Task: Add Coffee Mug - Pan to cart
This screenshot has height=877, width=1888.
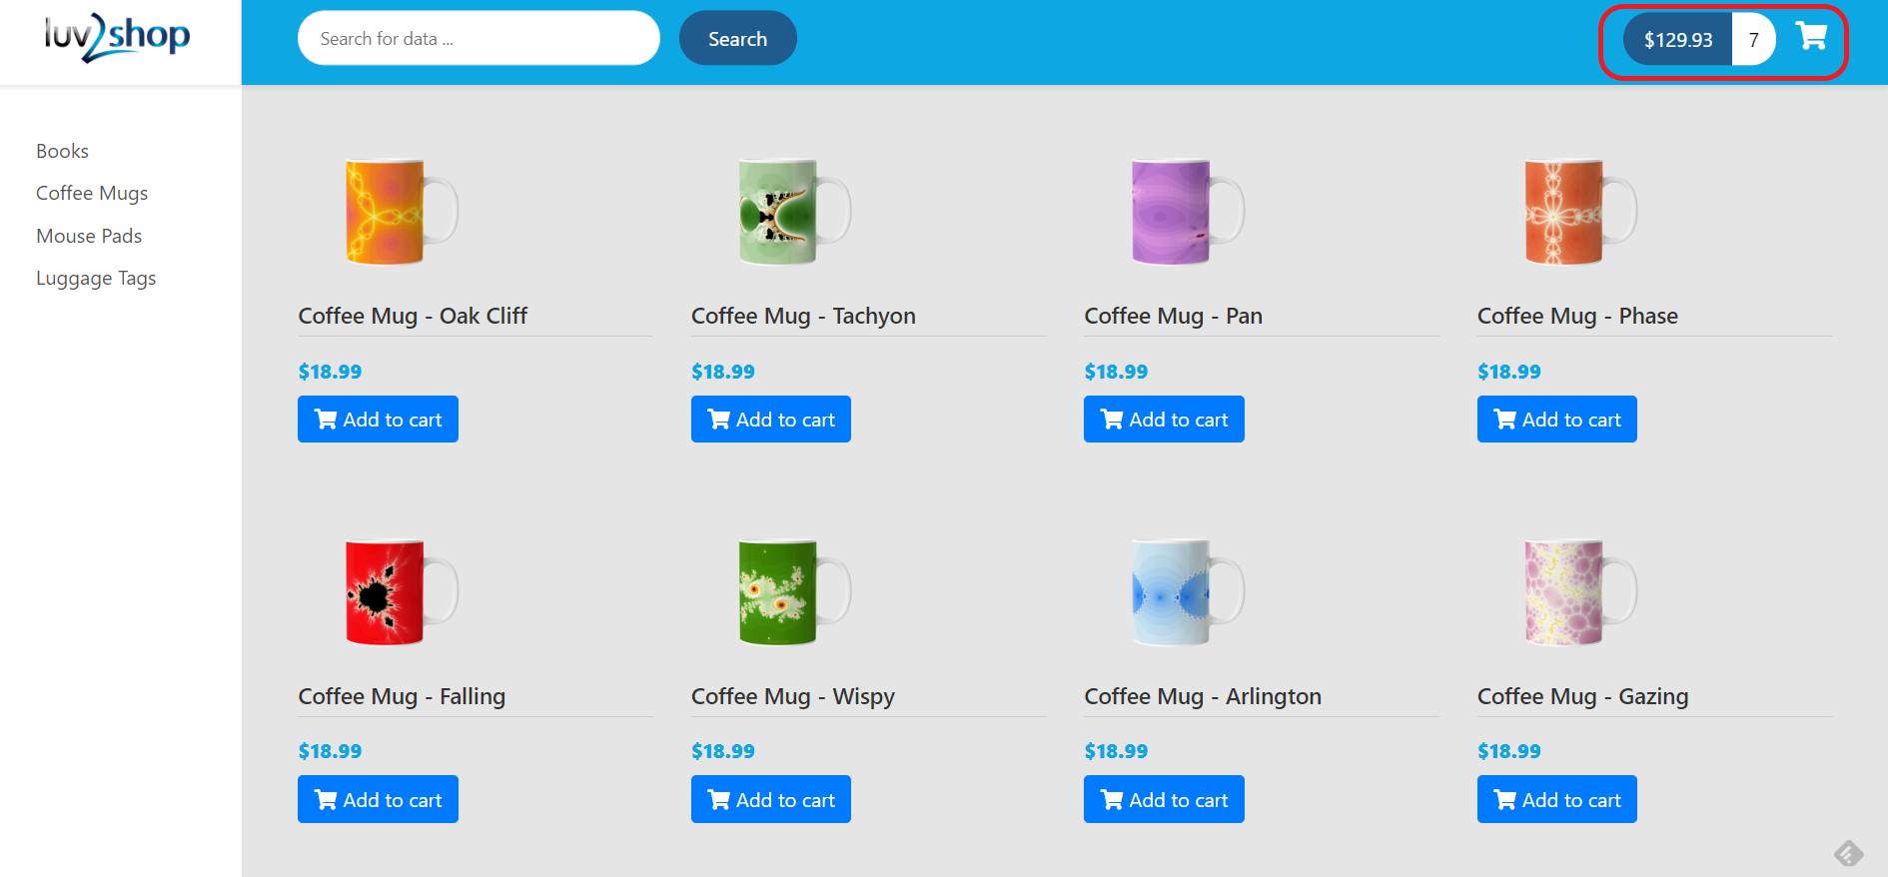Action: (x=1164, y=420)
